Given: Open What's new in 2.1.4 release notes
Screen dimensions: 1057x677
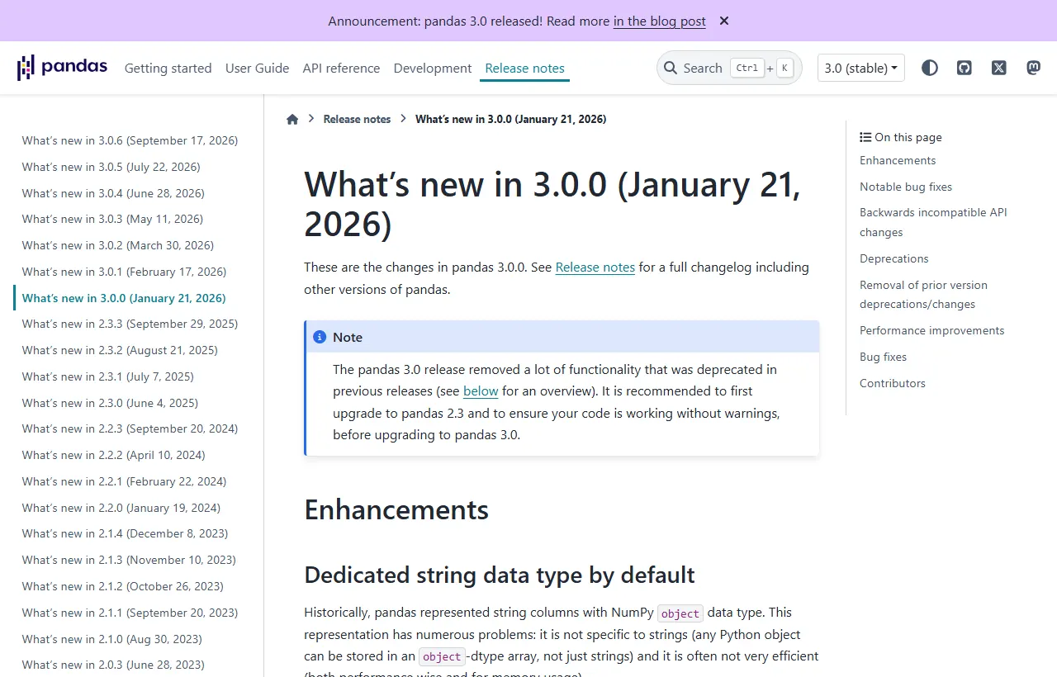Looking at the screenshot, I should (x=126, y=533).
